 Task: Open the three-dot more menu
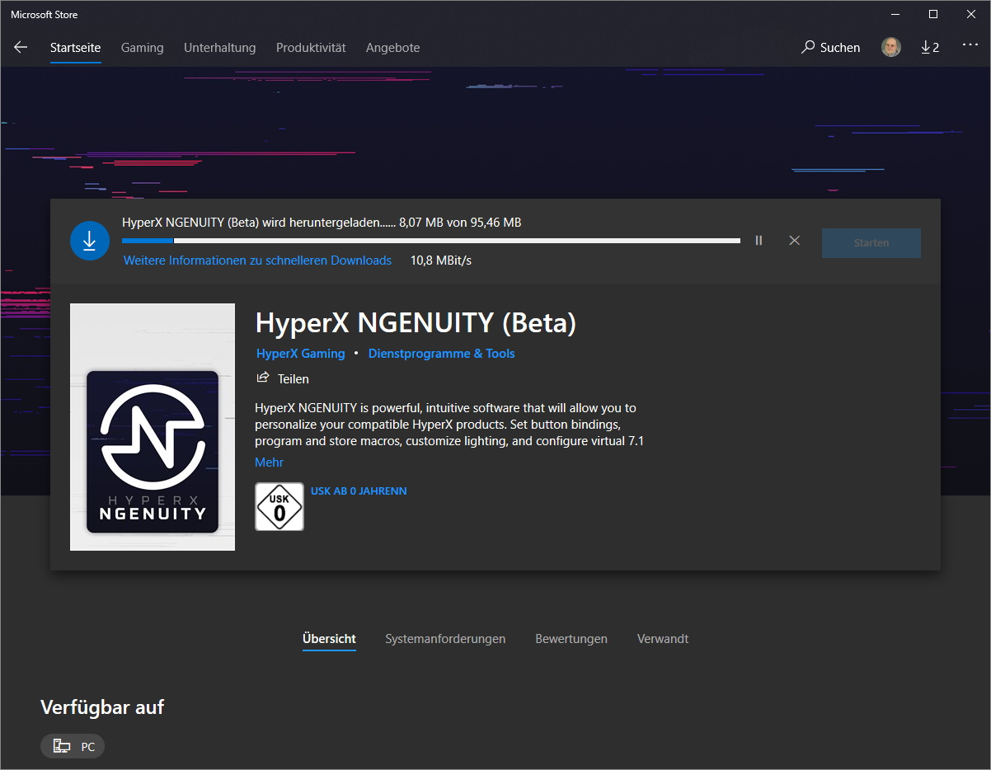[x=970, y=46]
